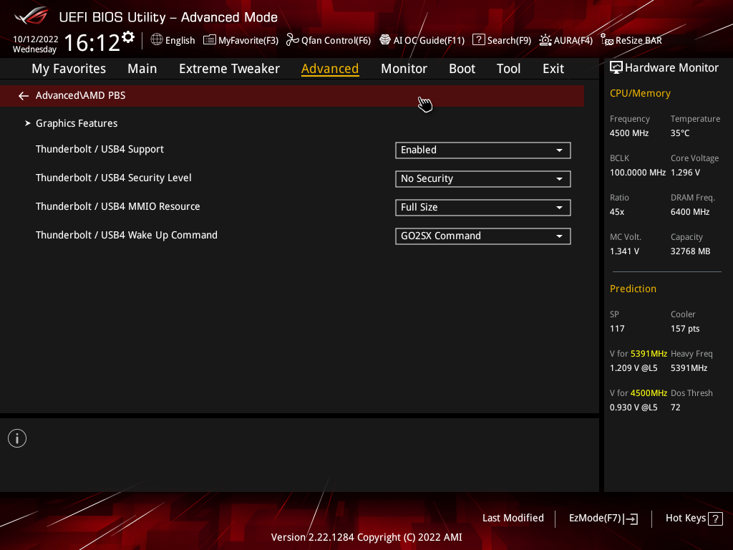Open Thunderbolt / USB4 Wake Up Command dropdown
Image resolution: width=733 pixels, height=550 pixels.
483,236
